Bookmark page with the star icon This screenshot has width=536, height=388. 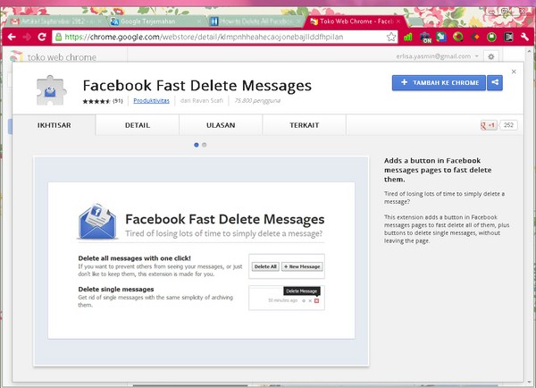[391, 37]
